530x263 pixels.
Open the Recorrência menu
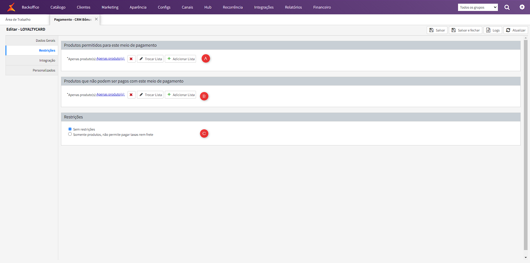[233, 7]
